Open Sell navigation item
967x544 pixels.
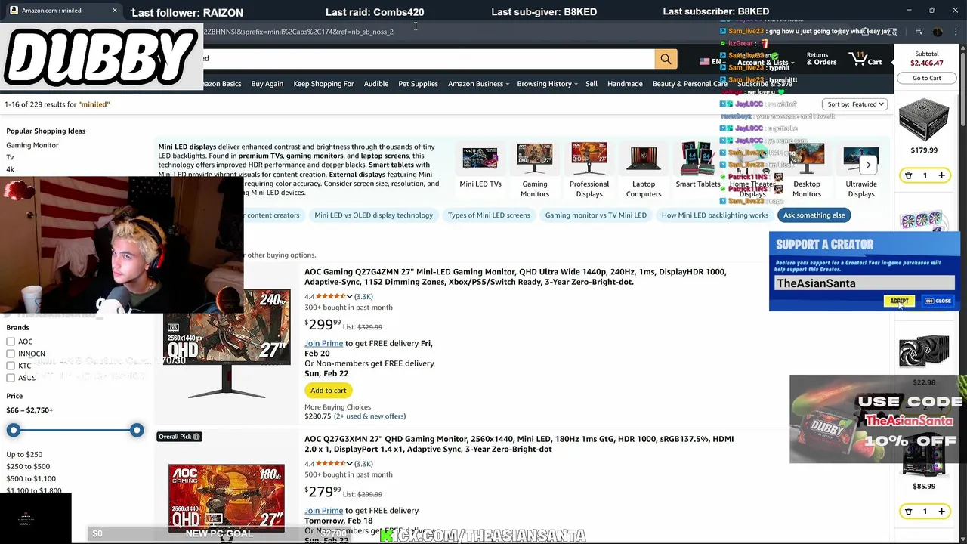(x=592, y=84)
